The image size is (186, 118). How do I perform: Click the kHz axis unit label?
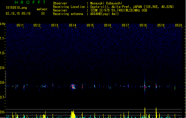pos(3,24)
